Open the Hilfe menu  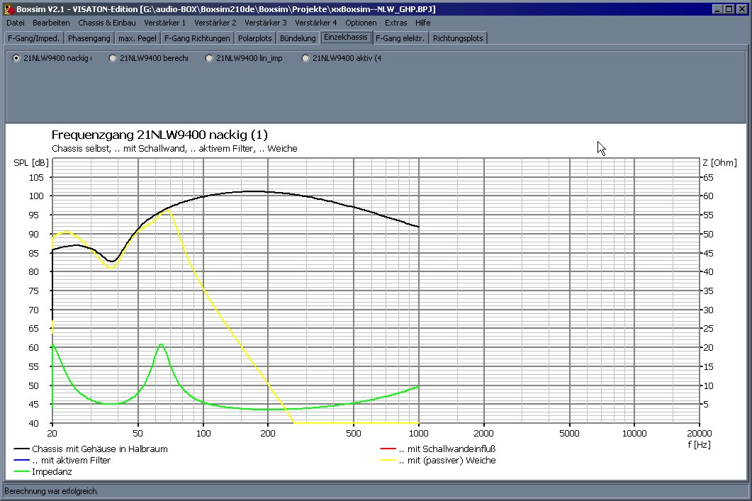click(x=422, y=23)
